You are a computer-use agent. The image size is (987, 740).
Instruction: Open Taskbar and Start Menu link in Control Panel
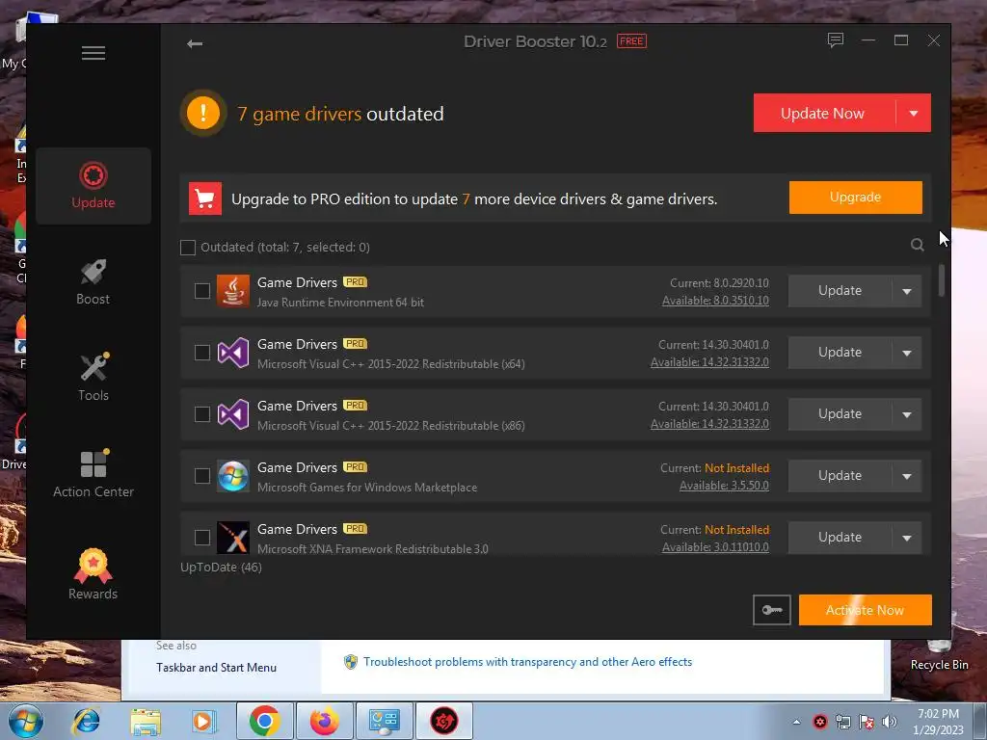tap(216, 668)
